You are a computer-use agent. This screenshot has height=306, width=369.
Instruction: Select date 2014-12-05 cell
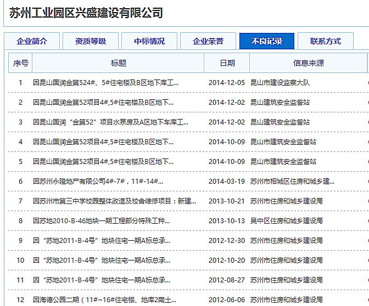(227, 83)
